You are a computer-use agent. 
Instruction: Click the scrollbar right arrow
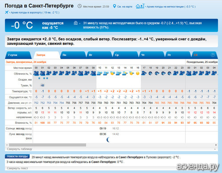click(x=216, y=145)
